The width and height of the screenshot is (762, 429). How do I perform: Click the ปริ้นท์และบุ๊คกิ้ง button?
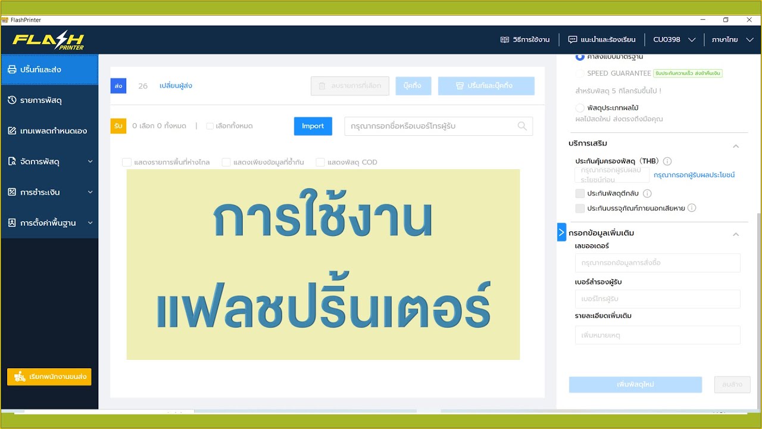pyautogui.click(x=486, y=86)
